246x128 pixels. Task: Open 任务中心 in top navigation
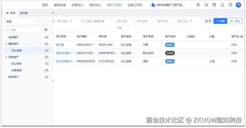click(78, 5)
